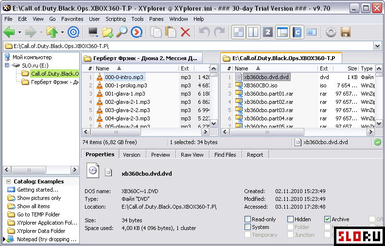Select Герберт Фрэнк folder in tree
This screenshot has width=385, height=246.
[x=55, y=82]
